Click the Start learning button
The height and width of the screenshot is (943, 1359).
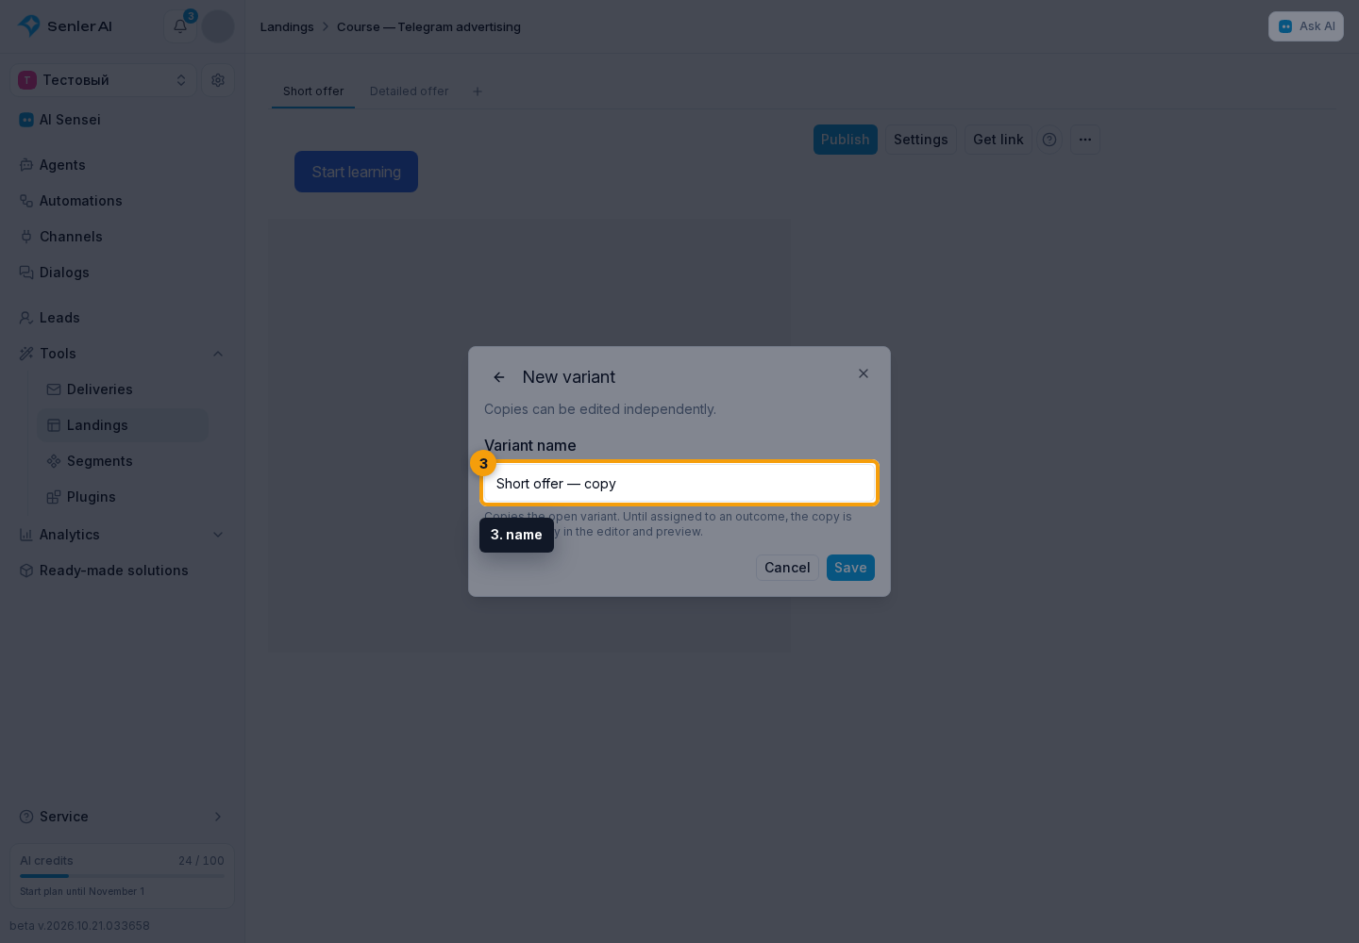coord(356,172)
